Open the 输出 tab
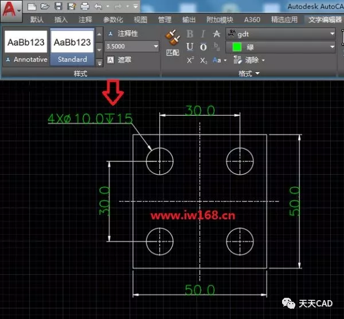 pos(189,19)
